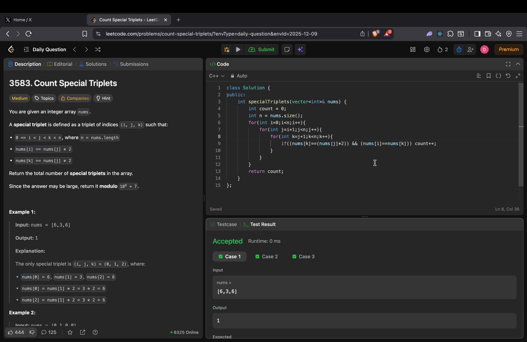The height and width of the screenshot is (342, 527).
Task: Enter fullscreen for the Code panel
Action: coord(508,64)
